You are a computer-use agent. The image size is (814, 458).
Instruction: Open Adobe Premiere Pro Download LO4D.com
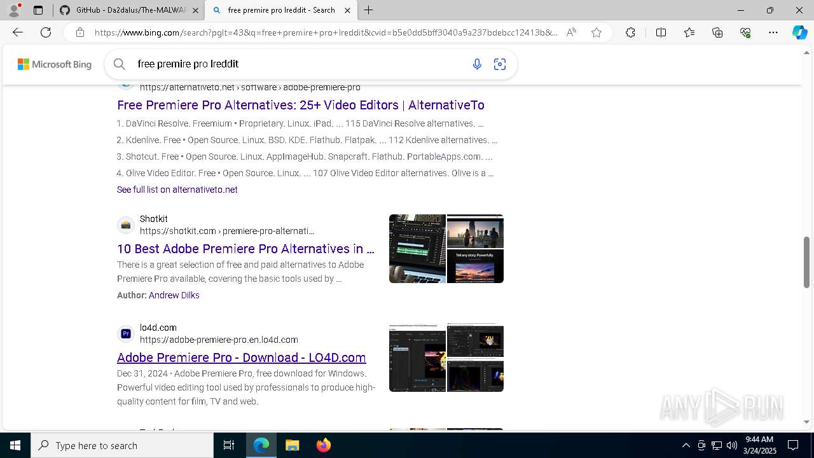pyautogui.click(x=242, y=357)
